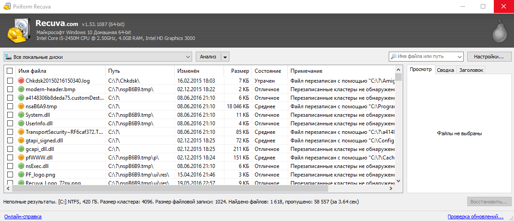The height and width of the screenshot is (221, 514).
Task: Sort by Примечание column header
Action: (x=341, y=71)
